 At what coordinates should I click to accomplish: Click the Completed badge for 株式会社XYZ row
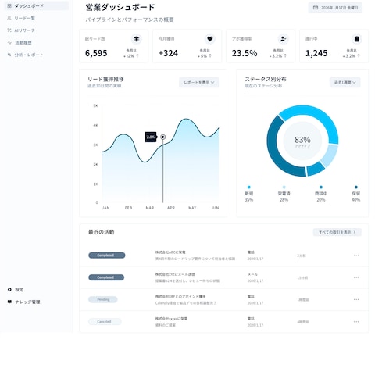[x=106, y=277]
